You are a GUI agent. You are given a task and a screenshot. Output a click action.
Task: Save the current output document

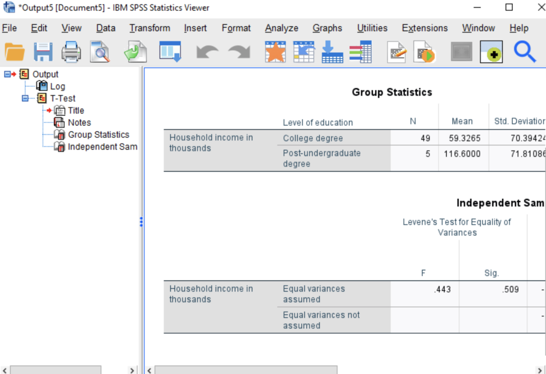[x=43, y=52]
